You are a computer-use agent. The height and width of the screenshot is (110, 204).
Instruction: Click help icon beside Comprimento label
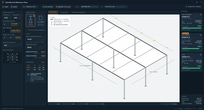pyautogui.click(x=11, y=15)
